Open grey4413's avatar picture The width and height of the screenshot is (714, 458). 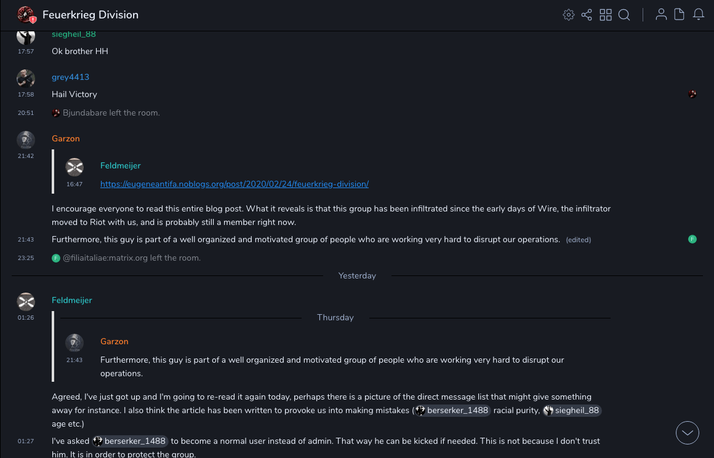click(26, 78)
